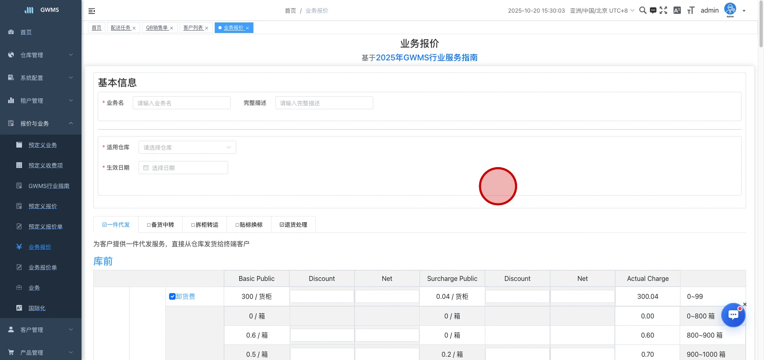
Task: Click the 业务名 input field
Action: point(181,103)
